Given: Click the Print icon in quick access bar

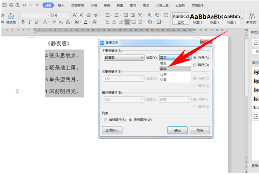Looking at the screenshot, I should pyautogui.click(x=11, y=5).
